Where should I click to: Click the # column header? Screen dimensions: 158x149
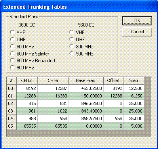pos(11,80)
